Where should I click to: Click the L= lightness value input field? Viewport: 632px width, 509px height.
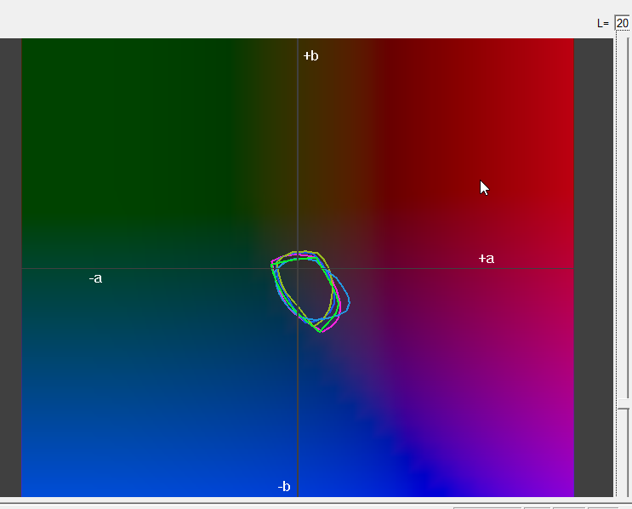click(623, 23)
